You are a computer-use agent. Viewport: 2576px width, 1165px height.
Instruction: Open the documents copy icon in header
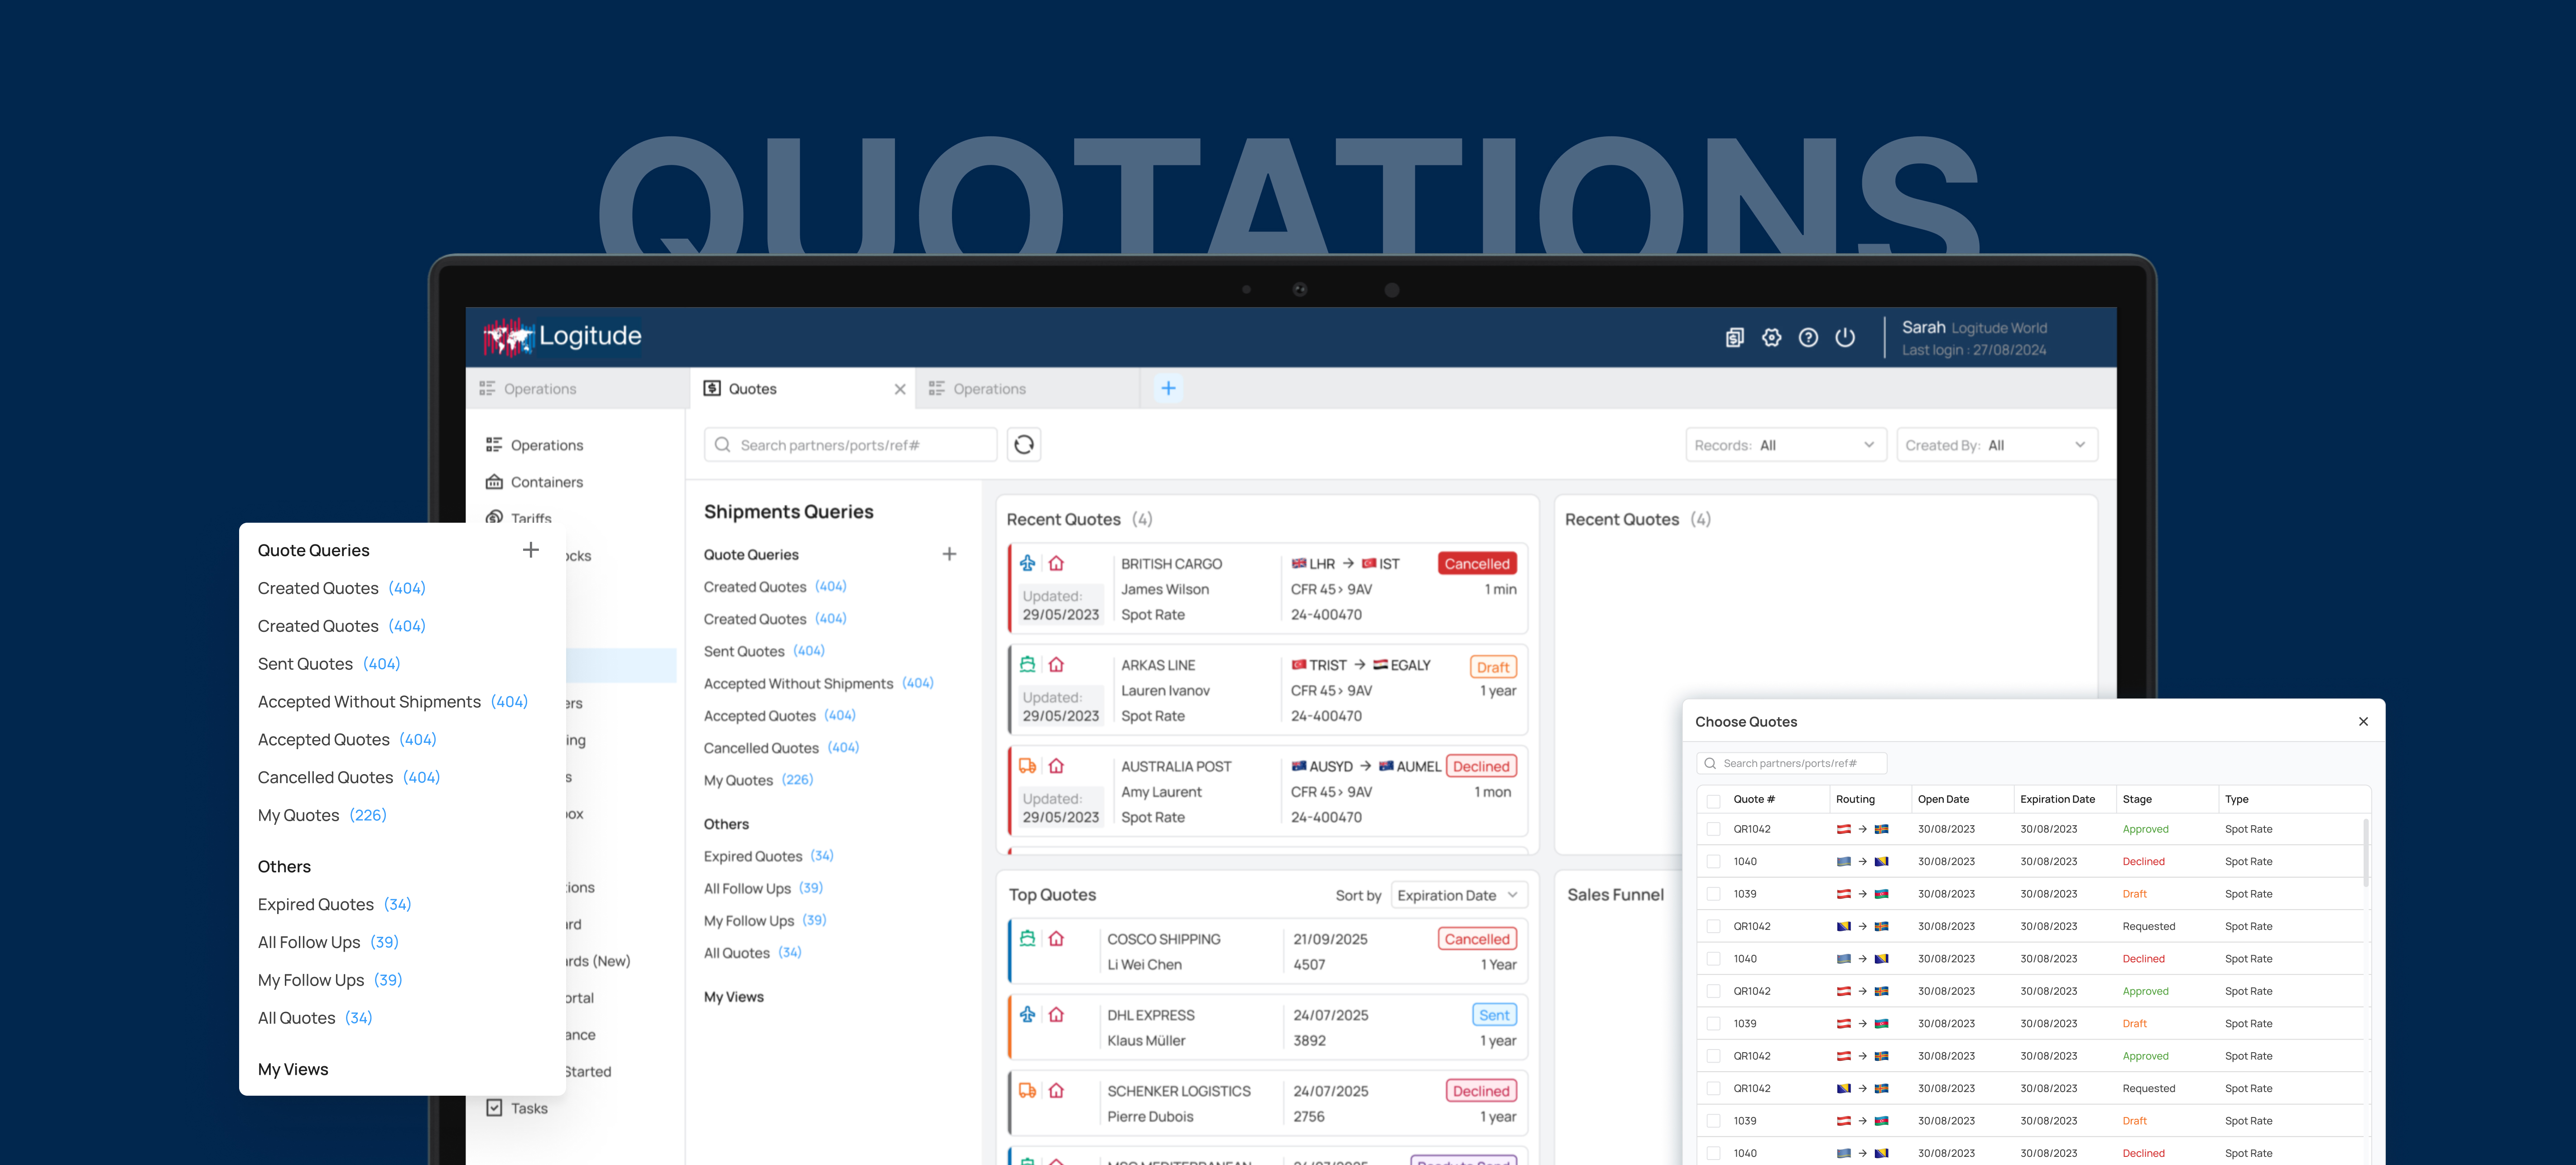pyautogui.click(x=1734, y=338)
